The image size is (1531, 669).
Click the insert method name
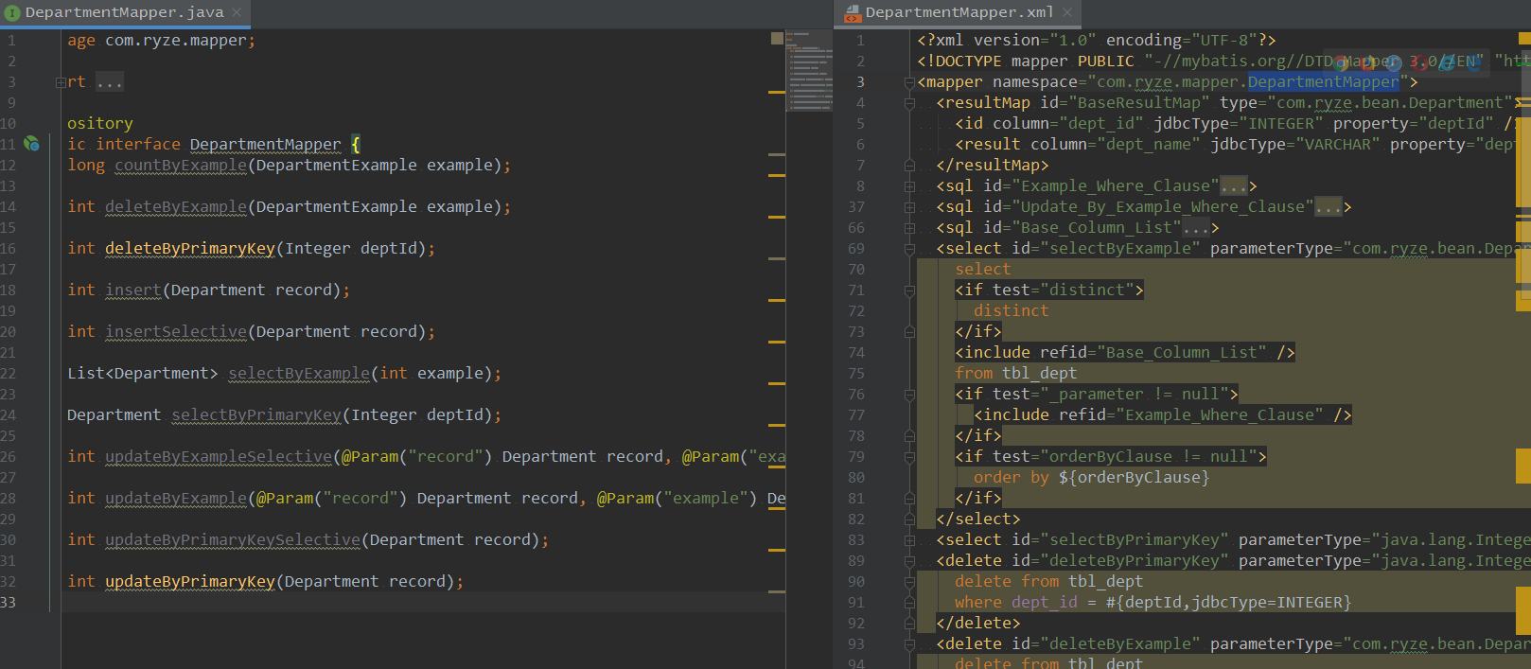133,290
